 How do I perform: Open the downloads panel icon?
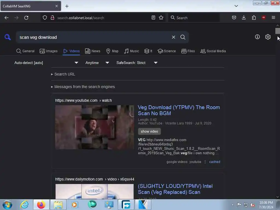[x=244, y=17]
